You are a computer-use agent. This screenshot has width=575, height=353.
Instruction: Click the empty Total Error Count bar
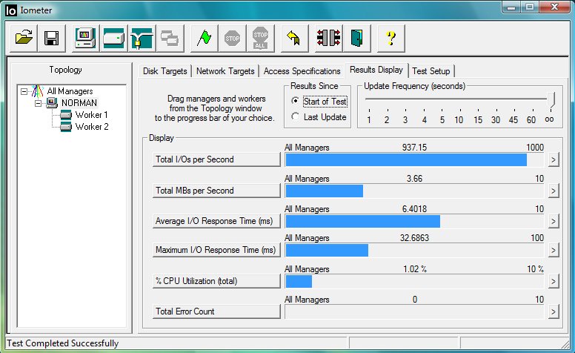point(414,312)
